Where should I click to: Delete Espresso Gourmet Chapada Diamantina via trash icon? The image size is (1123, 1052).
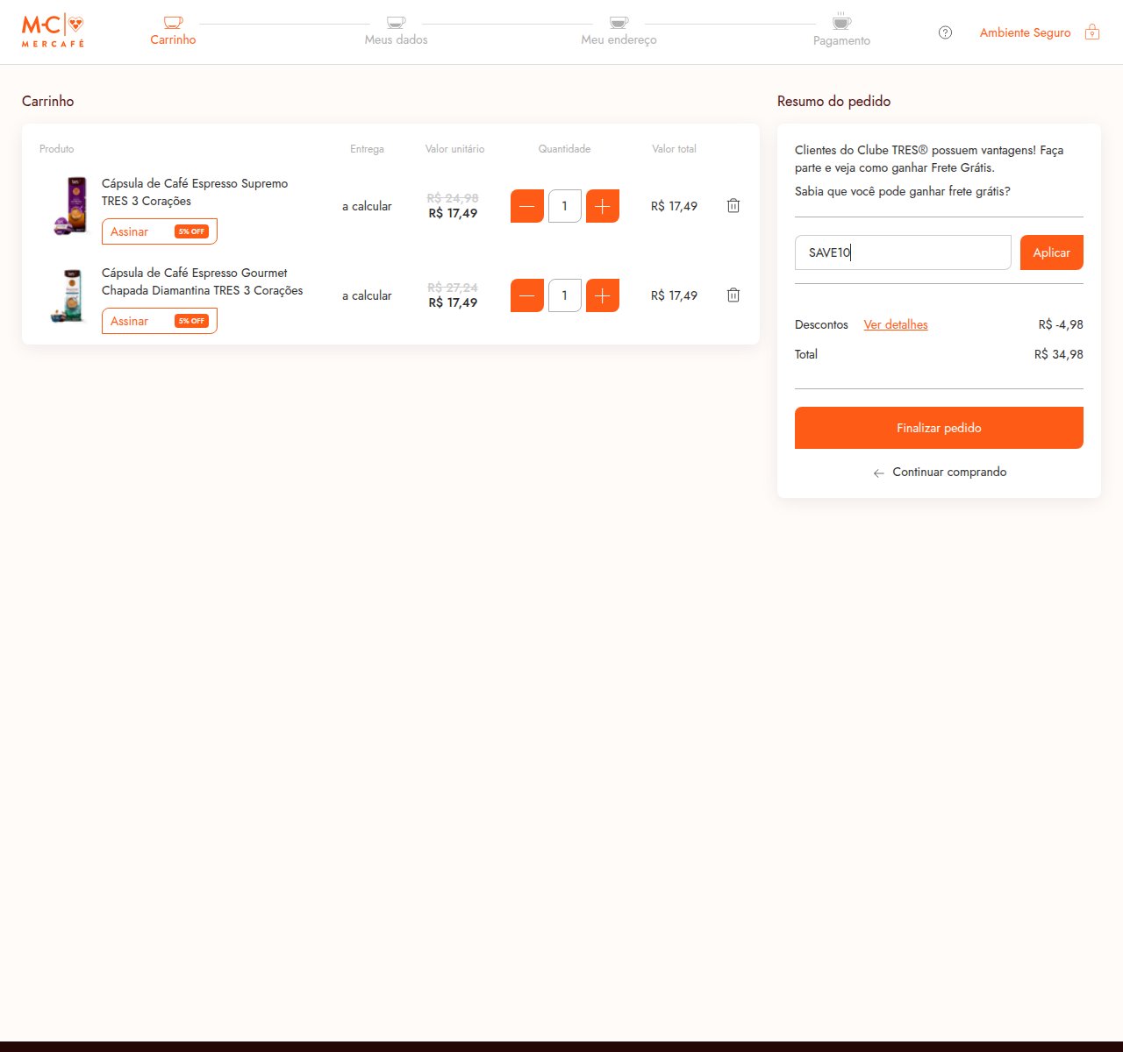click(733, 295)
